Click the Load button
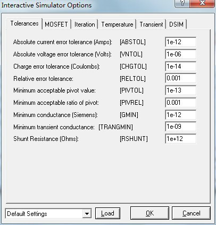216x225 pixels. point(107,213)
